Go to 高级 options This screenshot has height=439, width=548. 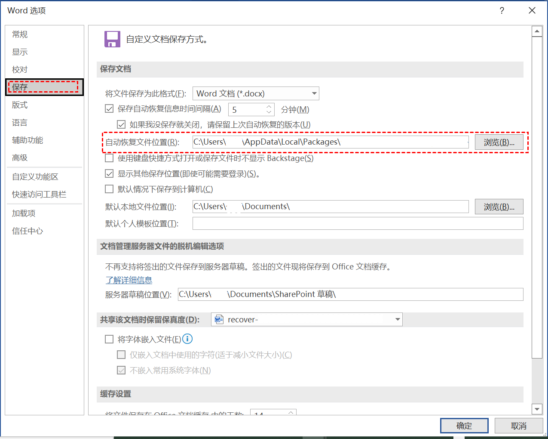[20, 158]
